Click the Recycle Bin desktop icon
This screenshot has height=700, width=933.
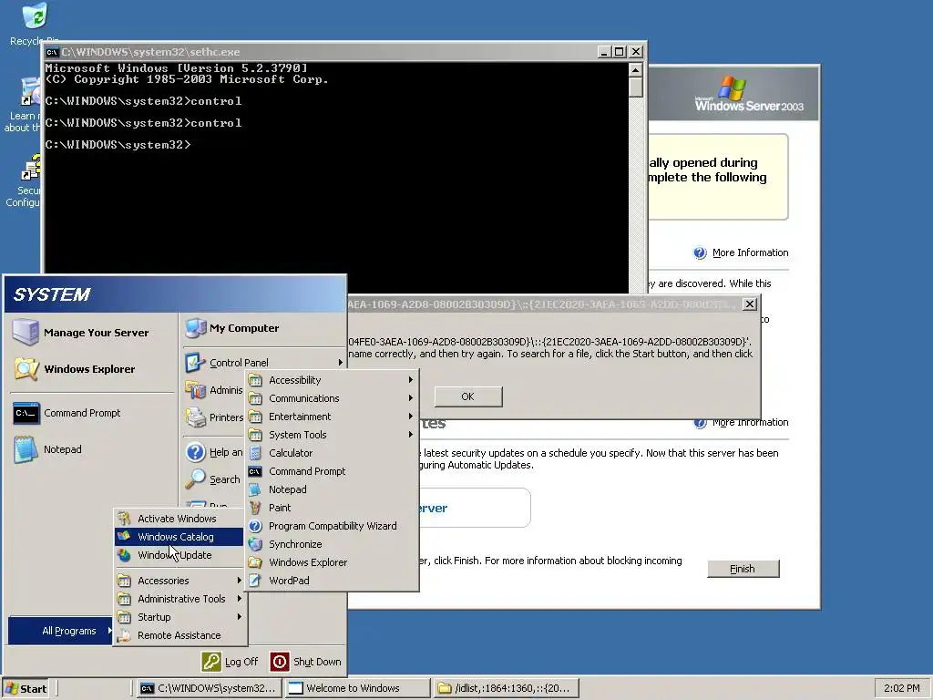[34, 16]
